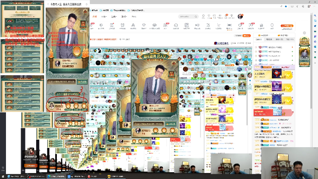The height and width of the screenshot is (179, 318).
Task: Open the search icon in browser sidebar
Action: 315,16
